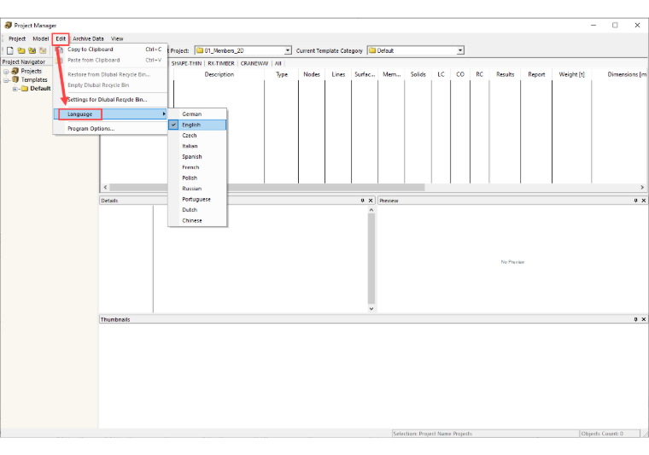Open the Current Project dropdown

pyautogui.click(x=288, y=50)
